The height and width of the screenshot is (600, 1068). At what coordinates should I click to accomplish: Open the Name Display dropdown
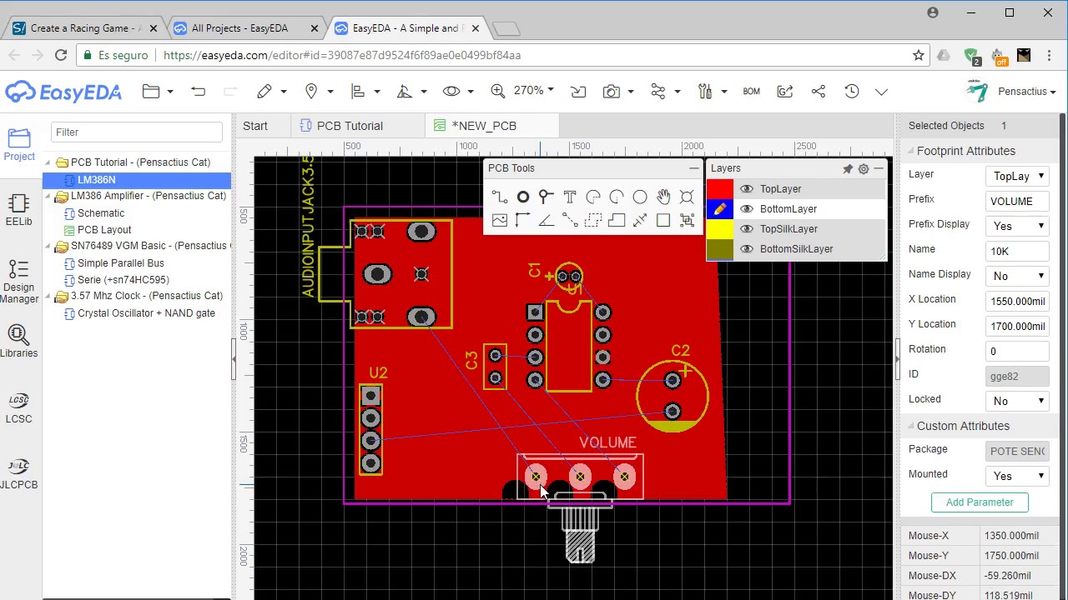tap(1017, 276)
